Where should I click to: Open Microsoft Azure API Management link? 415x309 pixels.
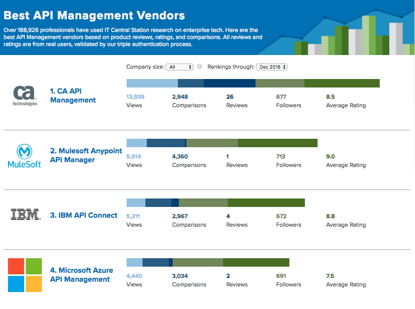81,275
